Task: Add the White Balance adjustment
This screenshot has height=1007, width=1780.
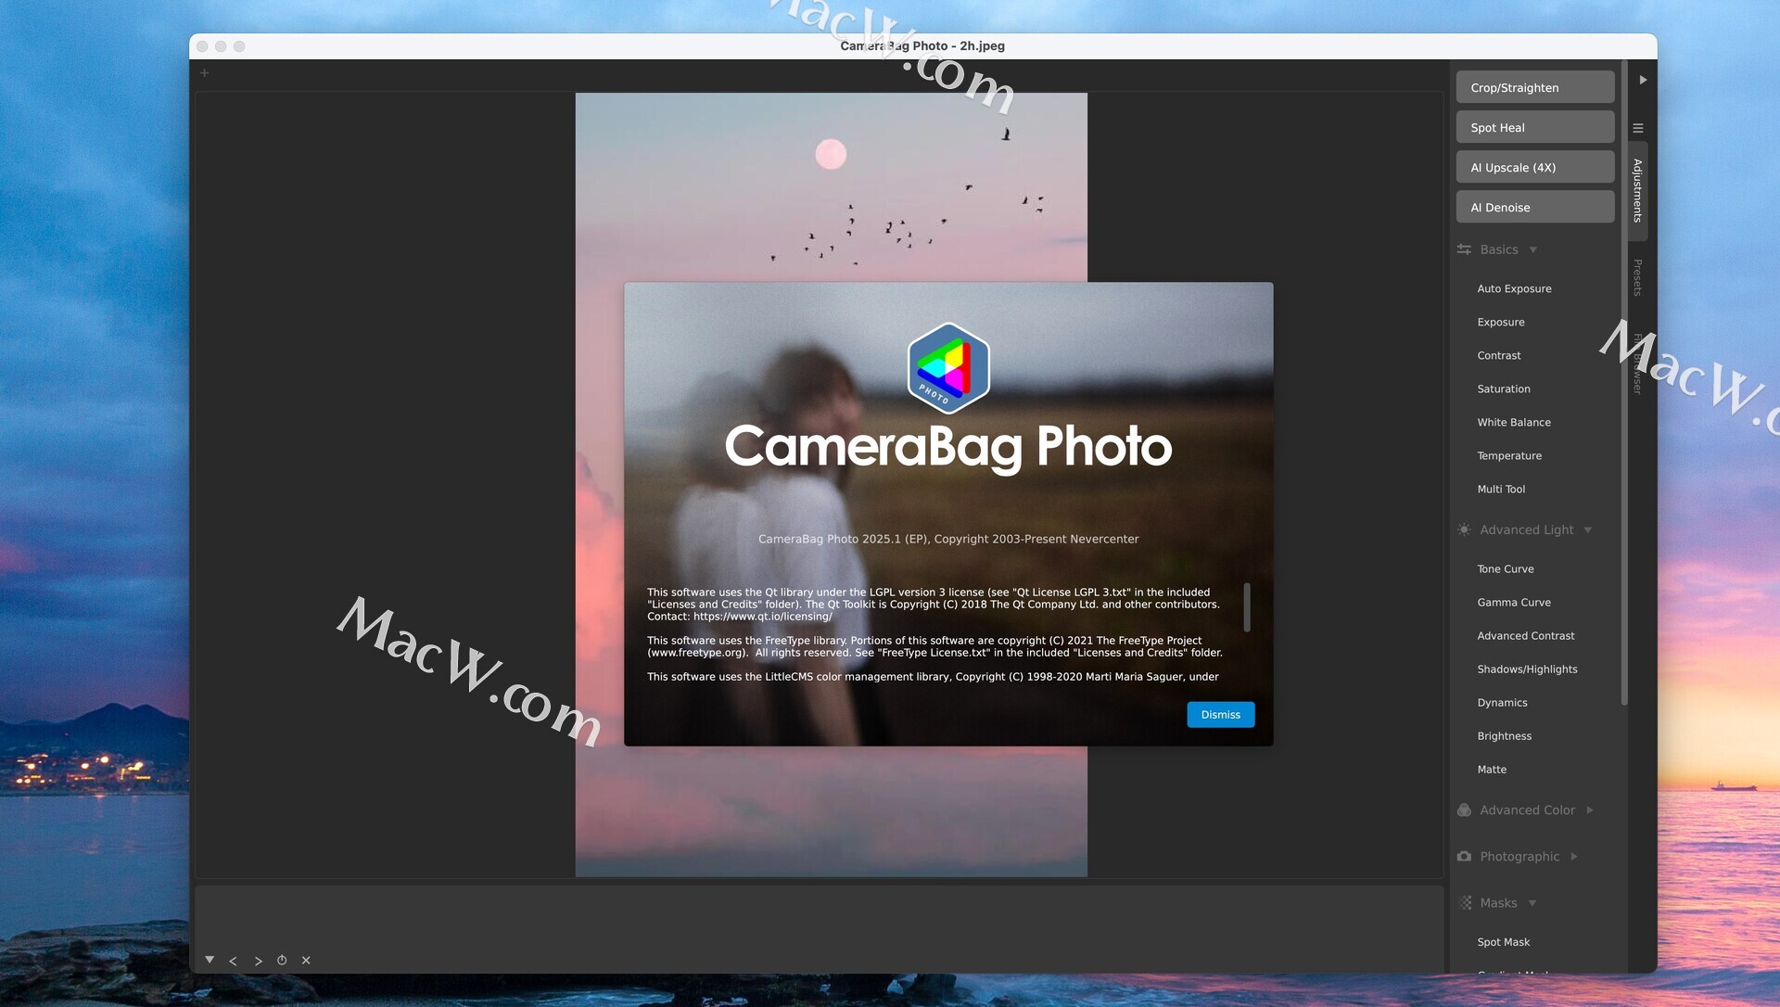Action: coord(1514,422)
